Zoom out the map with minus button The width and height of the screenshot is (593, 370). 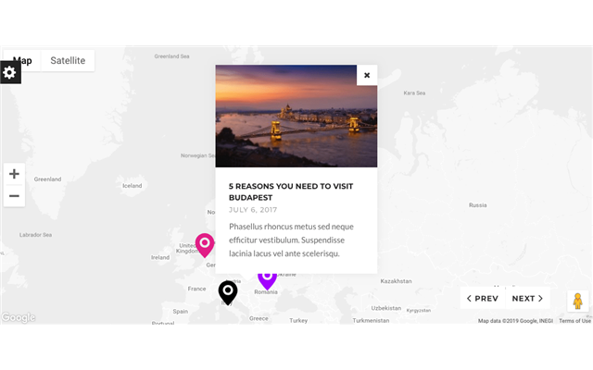click(x=15, y=196)
